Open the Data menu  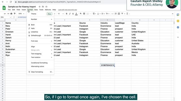(x=36, y=10)
